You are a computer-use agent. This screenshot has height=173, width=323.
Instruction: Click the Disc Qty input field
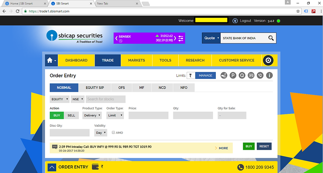[70, 133]
